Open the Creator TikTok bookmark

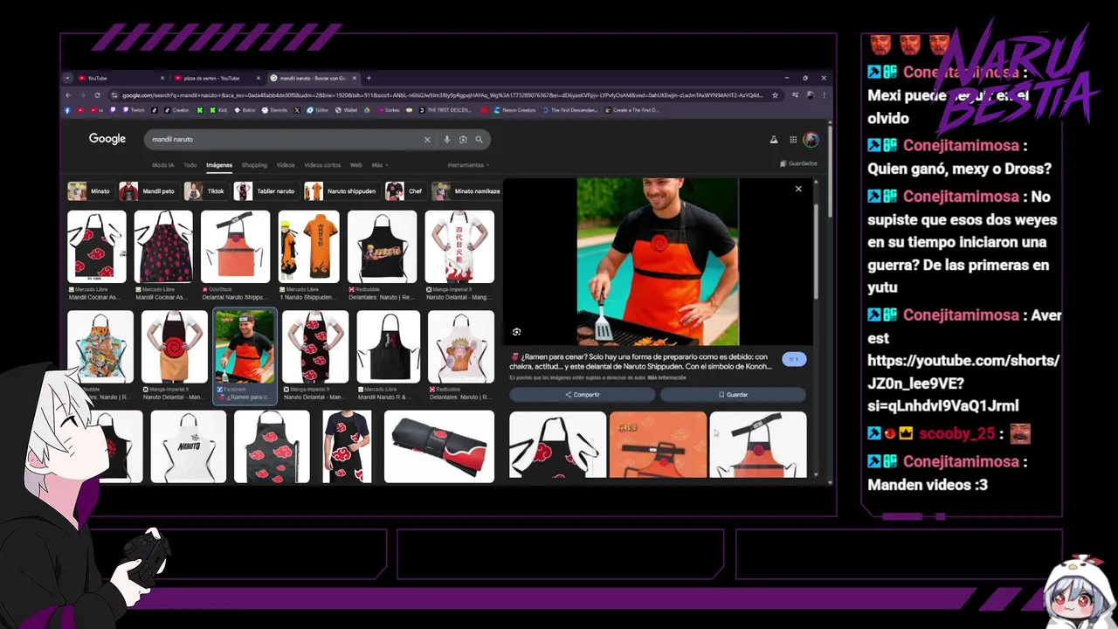tap(176, 110)
